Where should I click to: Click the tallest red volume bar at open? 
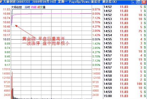(12, 85)
